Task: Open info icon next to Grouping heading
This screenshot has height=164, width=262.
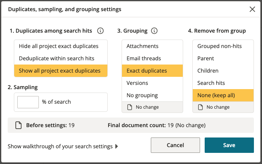Action: click(154, 31)
